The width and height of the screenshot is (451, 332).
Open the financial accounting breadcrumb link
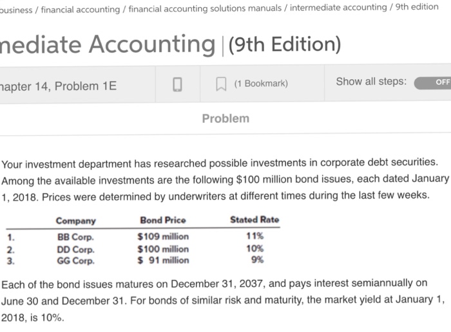pos(81,10)
